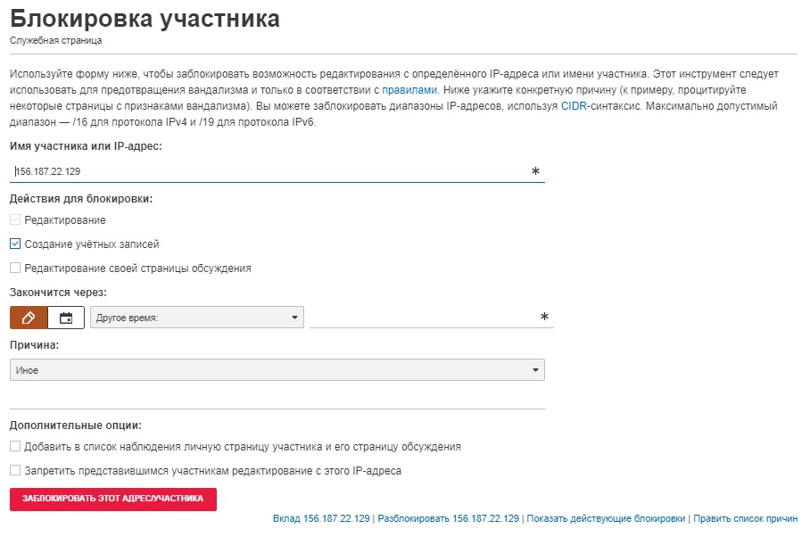Open 'Вклад 156.187.22.129' link

click(321, 518)
